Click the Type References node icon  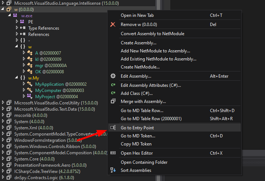pyautogui.click(x=23, y=28)
